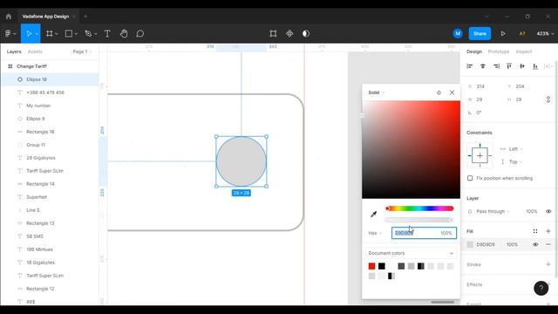The height and width of the screenshot is (314, 558).
Task: Click the hex color input field
Action: (x=415, y=233)
